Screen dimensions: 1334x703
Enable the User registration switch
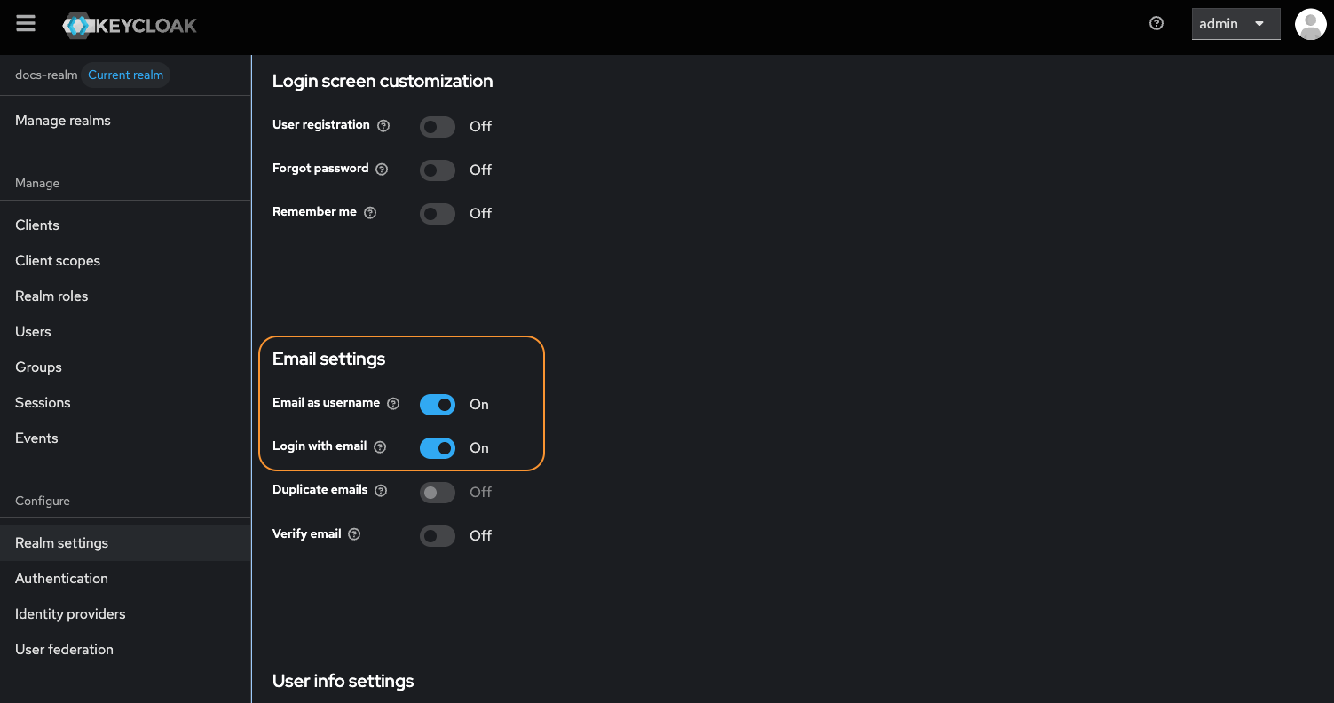pos(438,127)
